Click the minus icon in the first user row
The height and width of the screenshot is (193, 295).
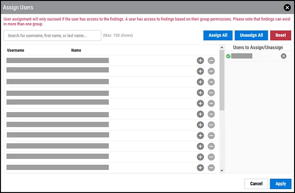pyautogui.click(x=211, y=60)
